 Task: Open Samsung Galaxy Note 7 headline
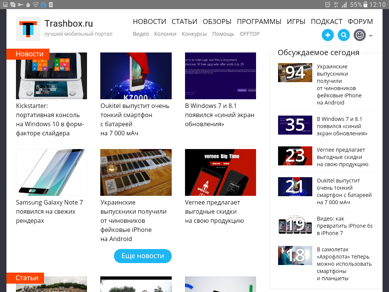[x=49, y=211]
